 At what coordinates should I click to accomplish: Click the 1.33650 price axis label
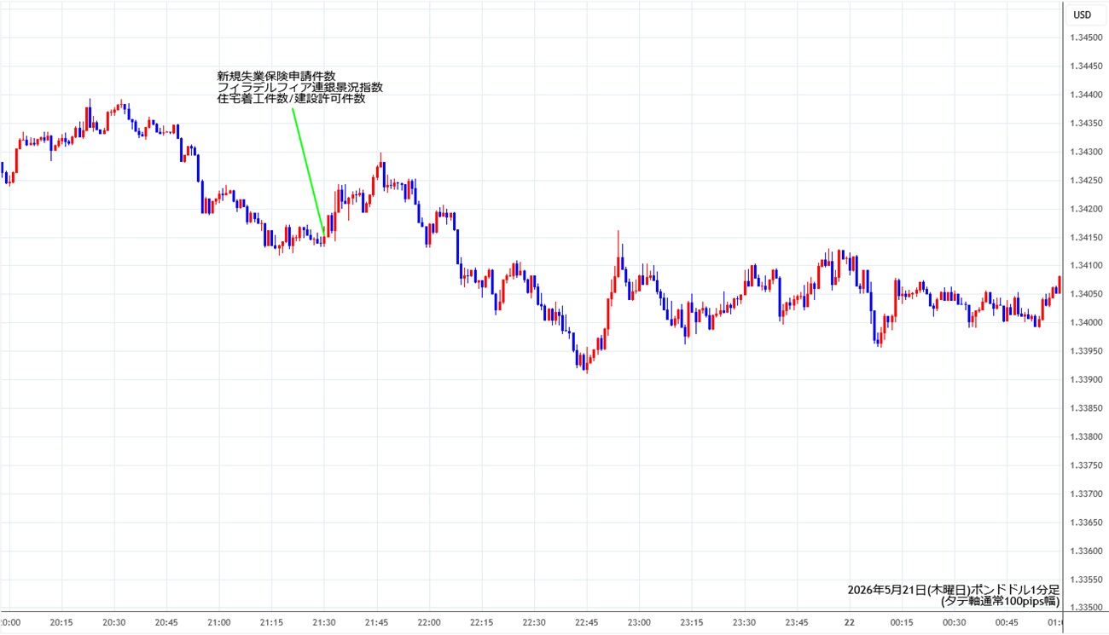(x=1086, y=522)
